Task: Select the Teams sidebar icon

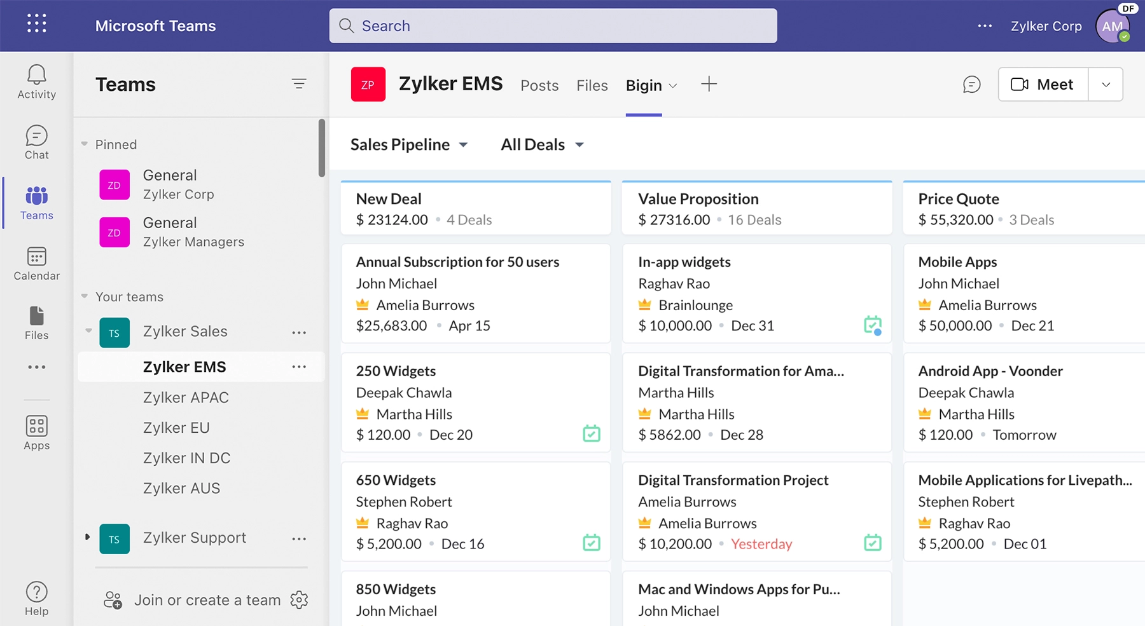Action: tap(36, 203)
